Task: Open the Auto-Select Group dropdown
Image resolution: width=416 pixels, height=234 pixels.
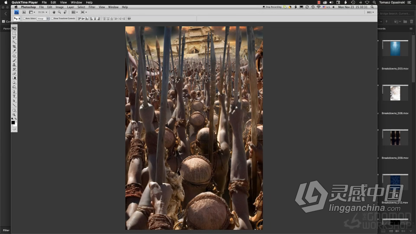Action: coord(43,19)
